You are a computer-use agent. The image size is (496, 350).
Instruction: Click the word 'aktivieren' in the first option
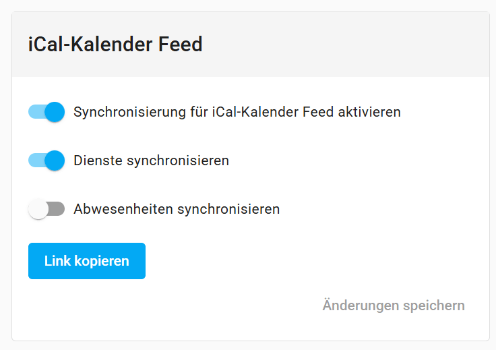pyautogui.click(x=370, y=112)
